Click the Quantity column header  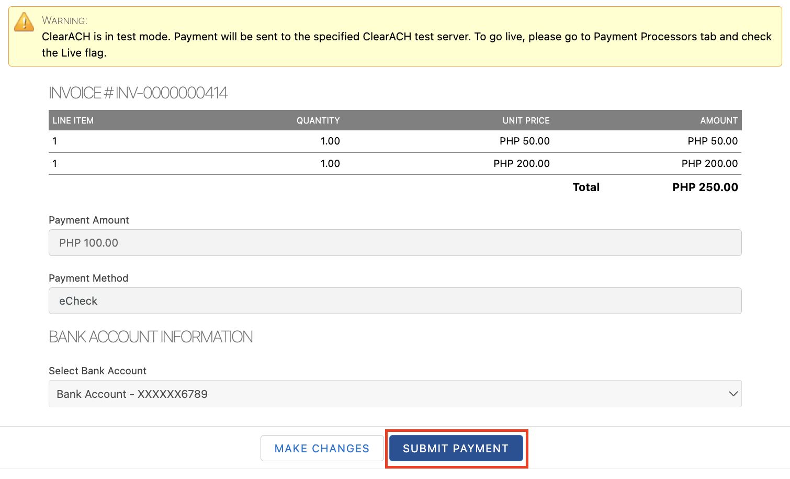click(318, 120)
